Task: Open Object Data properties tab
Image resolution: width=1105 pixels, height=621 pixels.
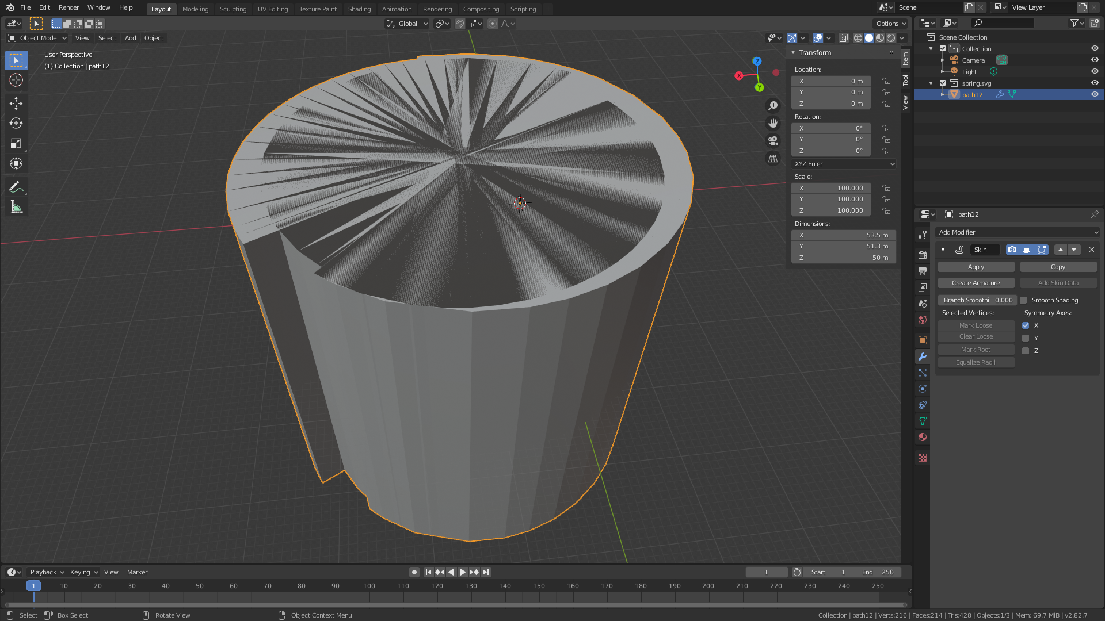Action: pos(923,421)
